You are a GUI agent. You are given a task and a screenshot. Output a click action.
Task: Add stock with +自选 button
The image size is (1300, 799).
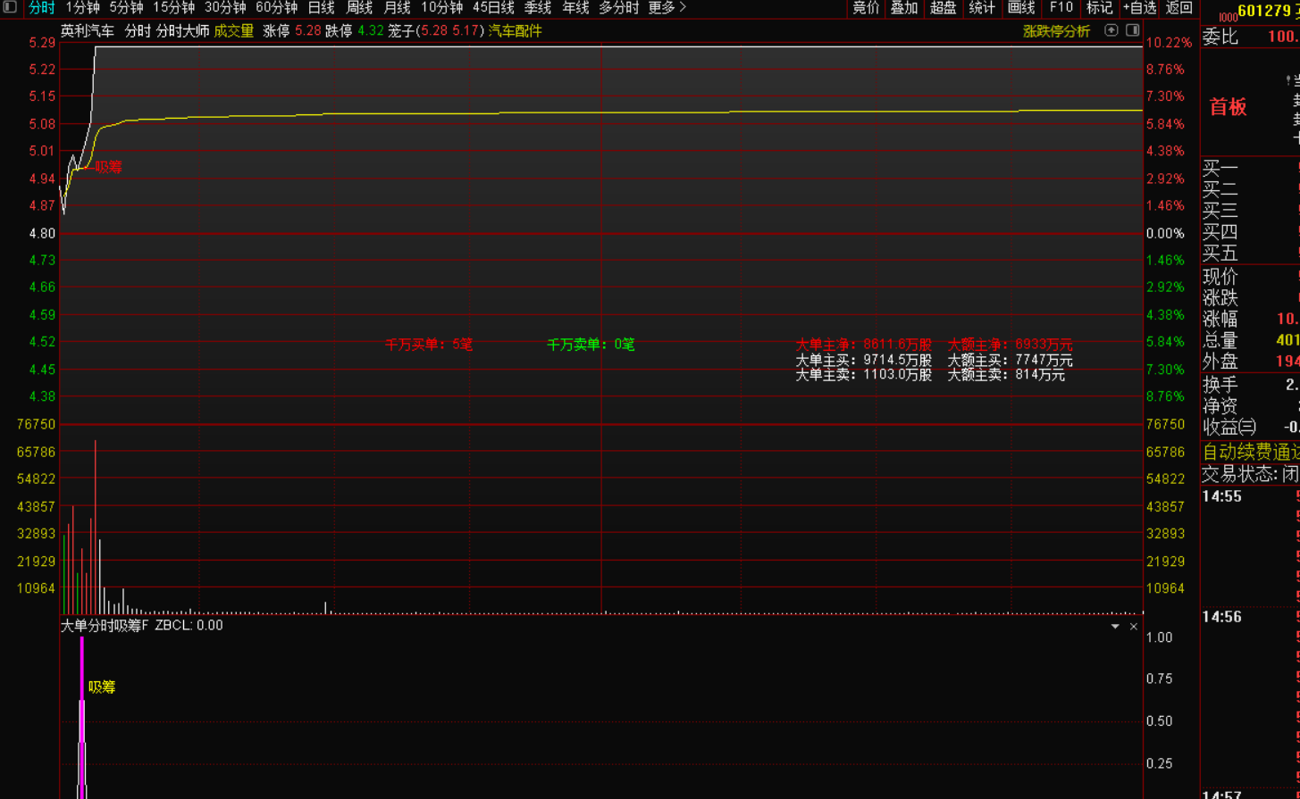pyautogui.click(x=1139, y=8)
